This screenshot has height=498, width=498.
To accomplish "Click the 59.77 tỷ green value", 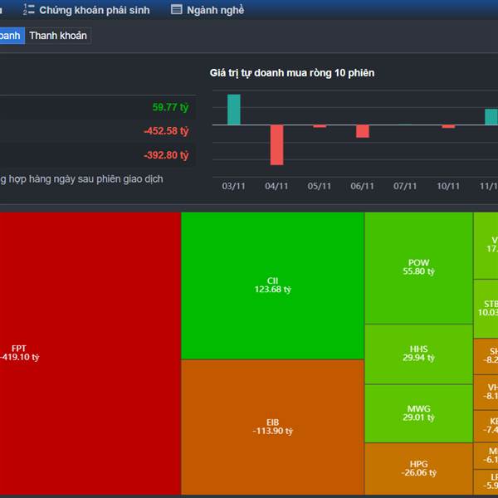I will point(170,107).
